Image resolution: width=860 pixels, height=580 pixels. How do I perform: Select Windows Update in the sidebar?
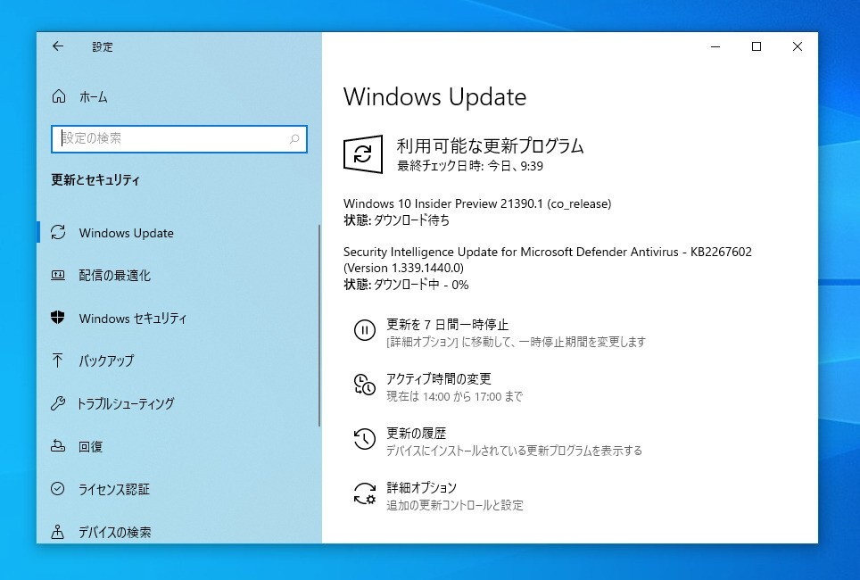(x=125, y=233)
